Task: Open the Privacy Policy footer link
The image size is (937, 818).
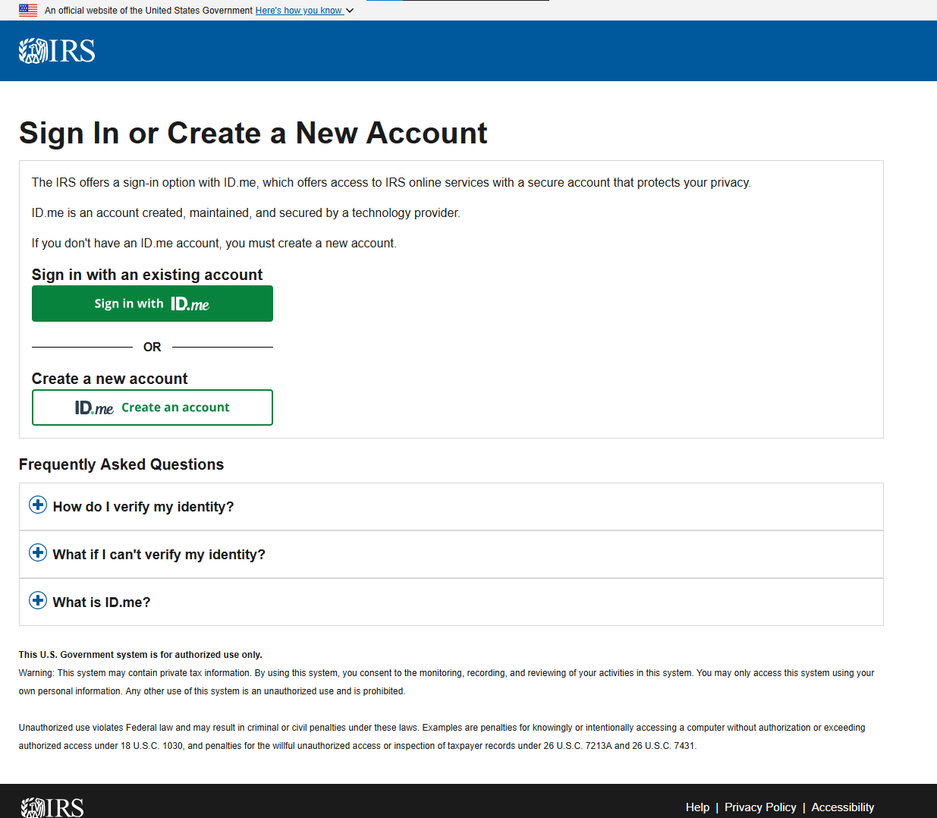Action: 760,807
